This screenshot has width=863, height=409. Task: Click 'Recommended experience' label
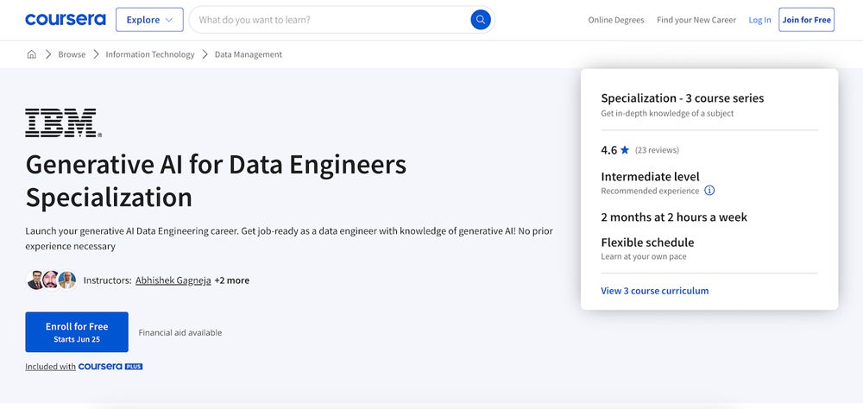(650, 191)
